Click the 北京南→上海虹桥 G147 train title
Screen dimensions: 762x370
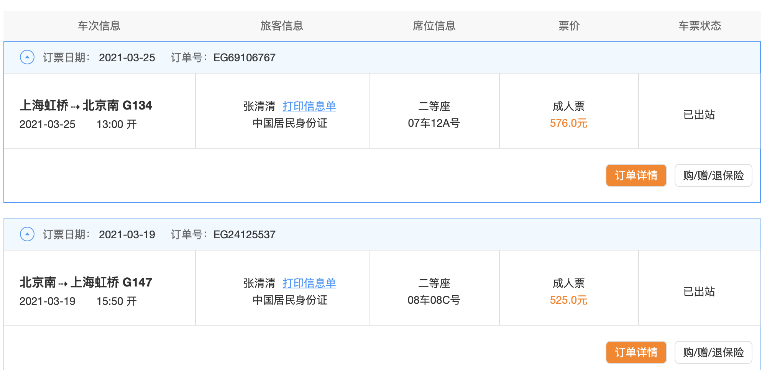tap(86, 282)
